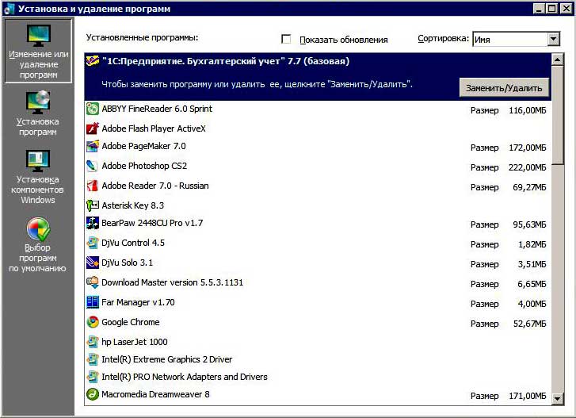This screenshot has width=576, height=418.
Task: Open "Выбор программ по умолчанию" section
Action: click(x=38, y=244)
